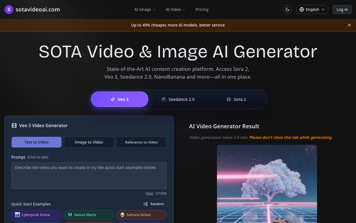Click the generated tree video preview

tap(267, 184)
